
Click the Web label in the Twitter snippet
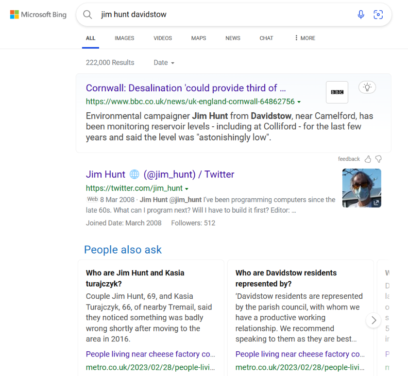point(92,199)
